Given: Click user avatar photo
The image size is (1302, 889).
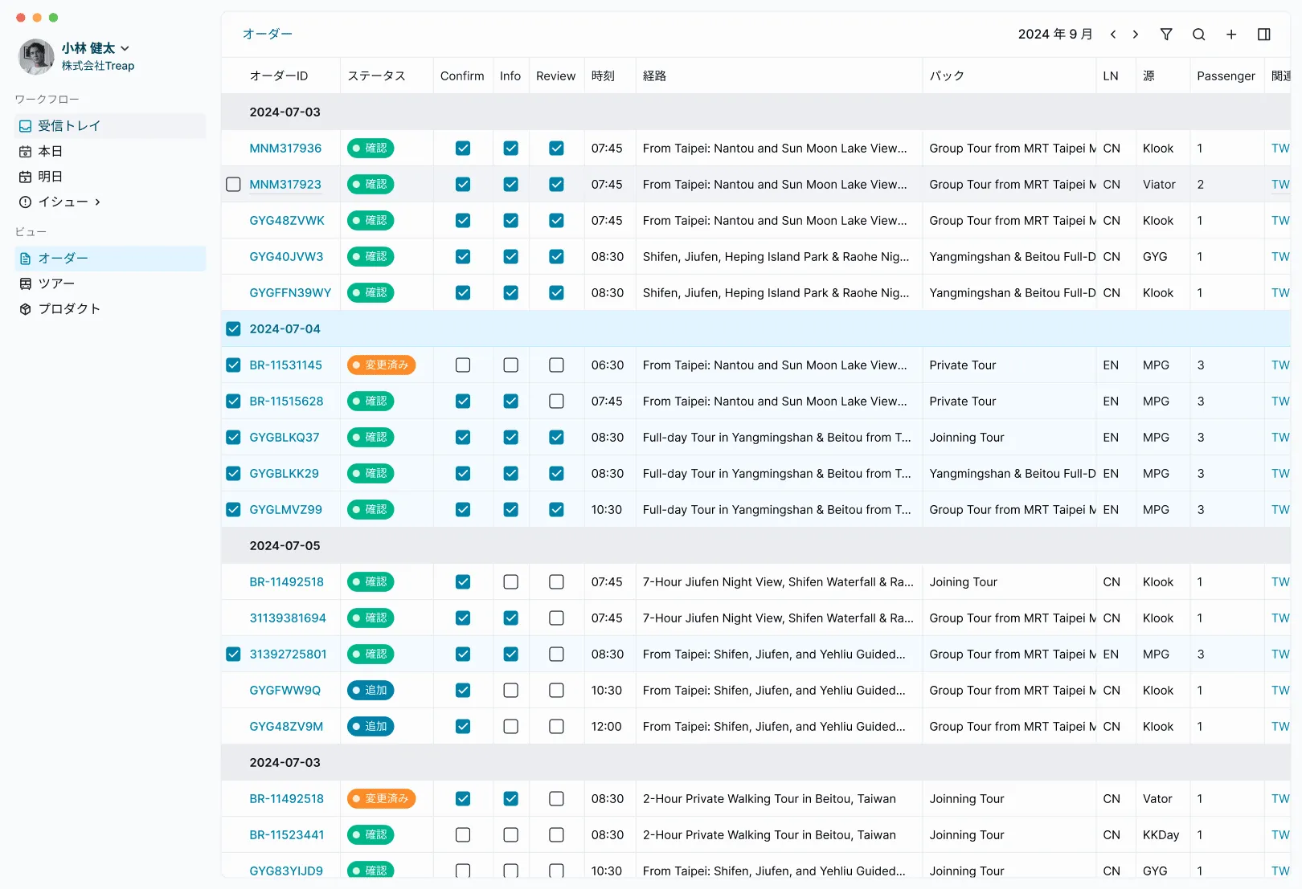Looking at the screenshot, I should pos(36,57).
